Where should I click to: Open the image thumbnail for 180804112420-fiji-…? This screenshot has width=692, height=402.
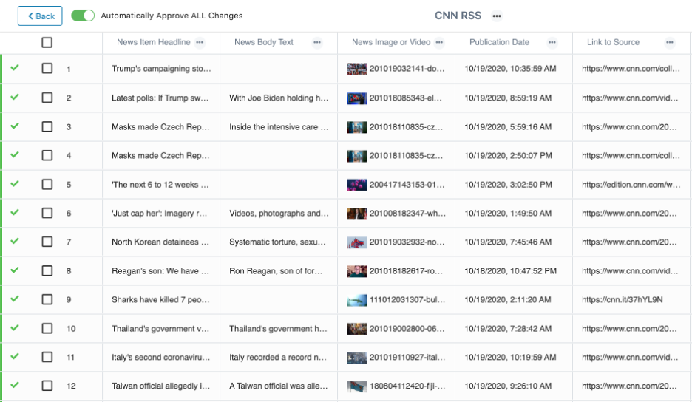coord(356,386)
